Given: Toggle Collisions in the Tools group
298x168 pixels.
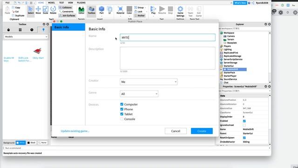Looking at the screenshot, I should (x=65, y=7).
